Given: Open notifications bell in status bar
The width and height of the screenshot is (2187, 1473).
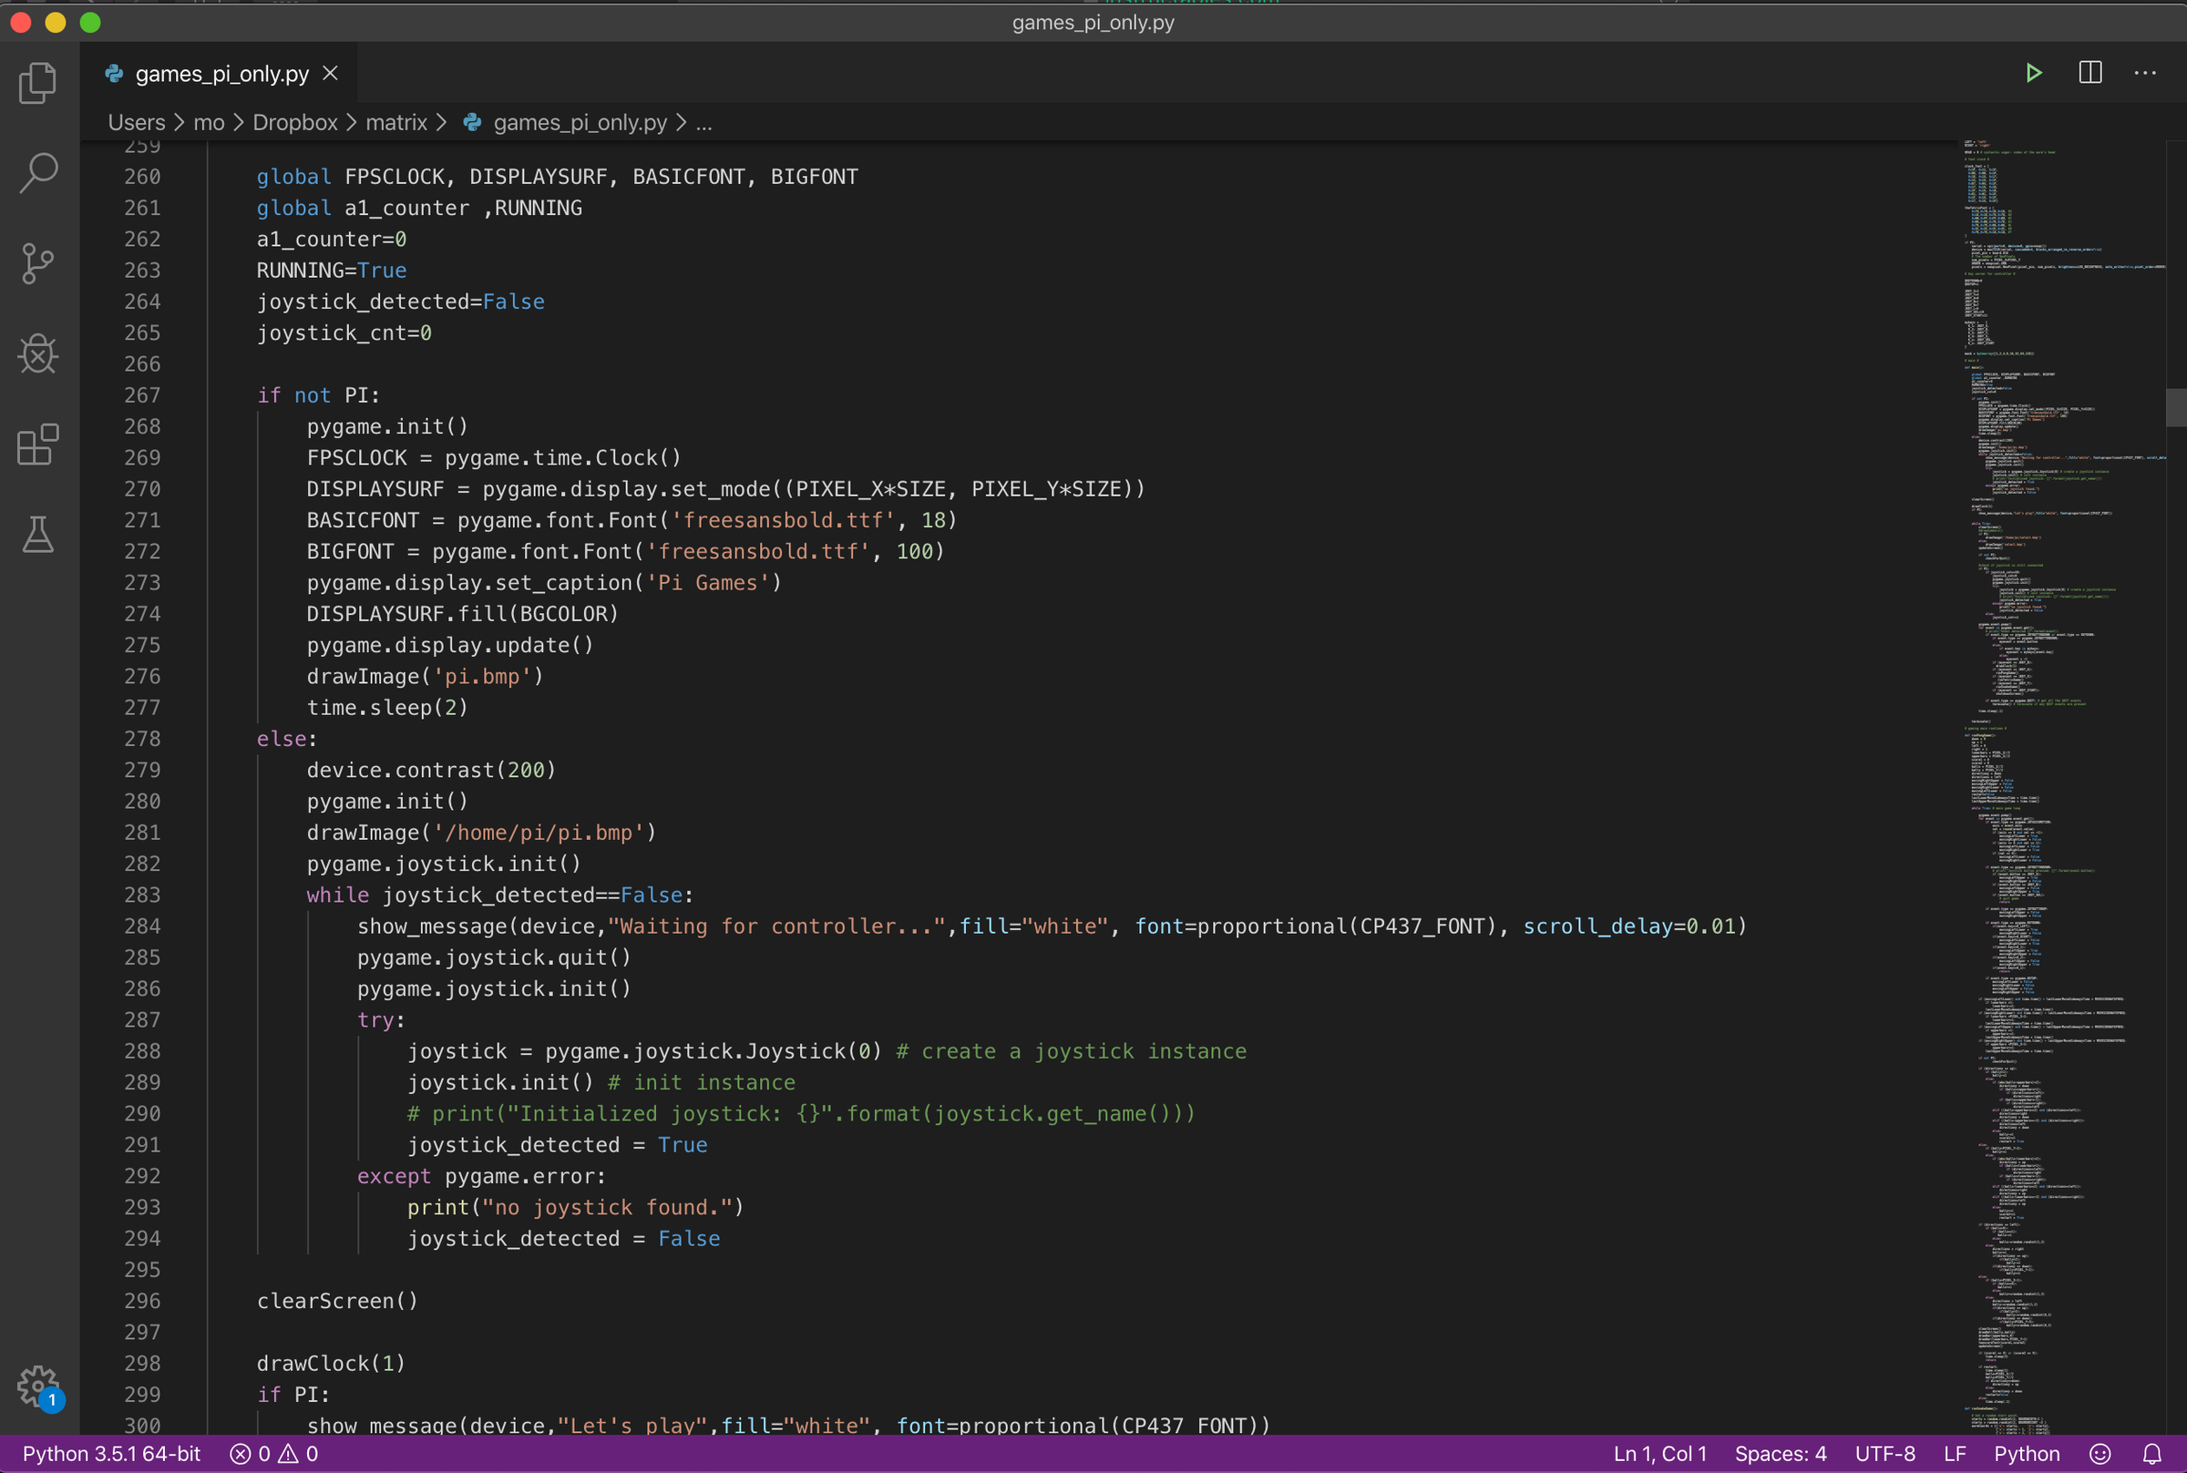Looking at the screenshot, I should pyautogui.click(x=2152, y=1453).
